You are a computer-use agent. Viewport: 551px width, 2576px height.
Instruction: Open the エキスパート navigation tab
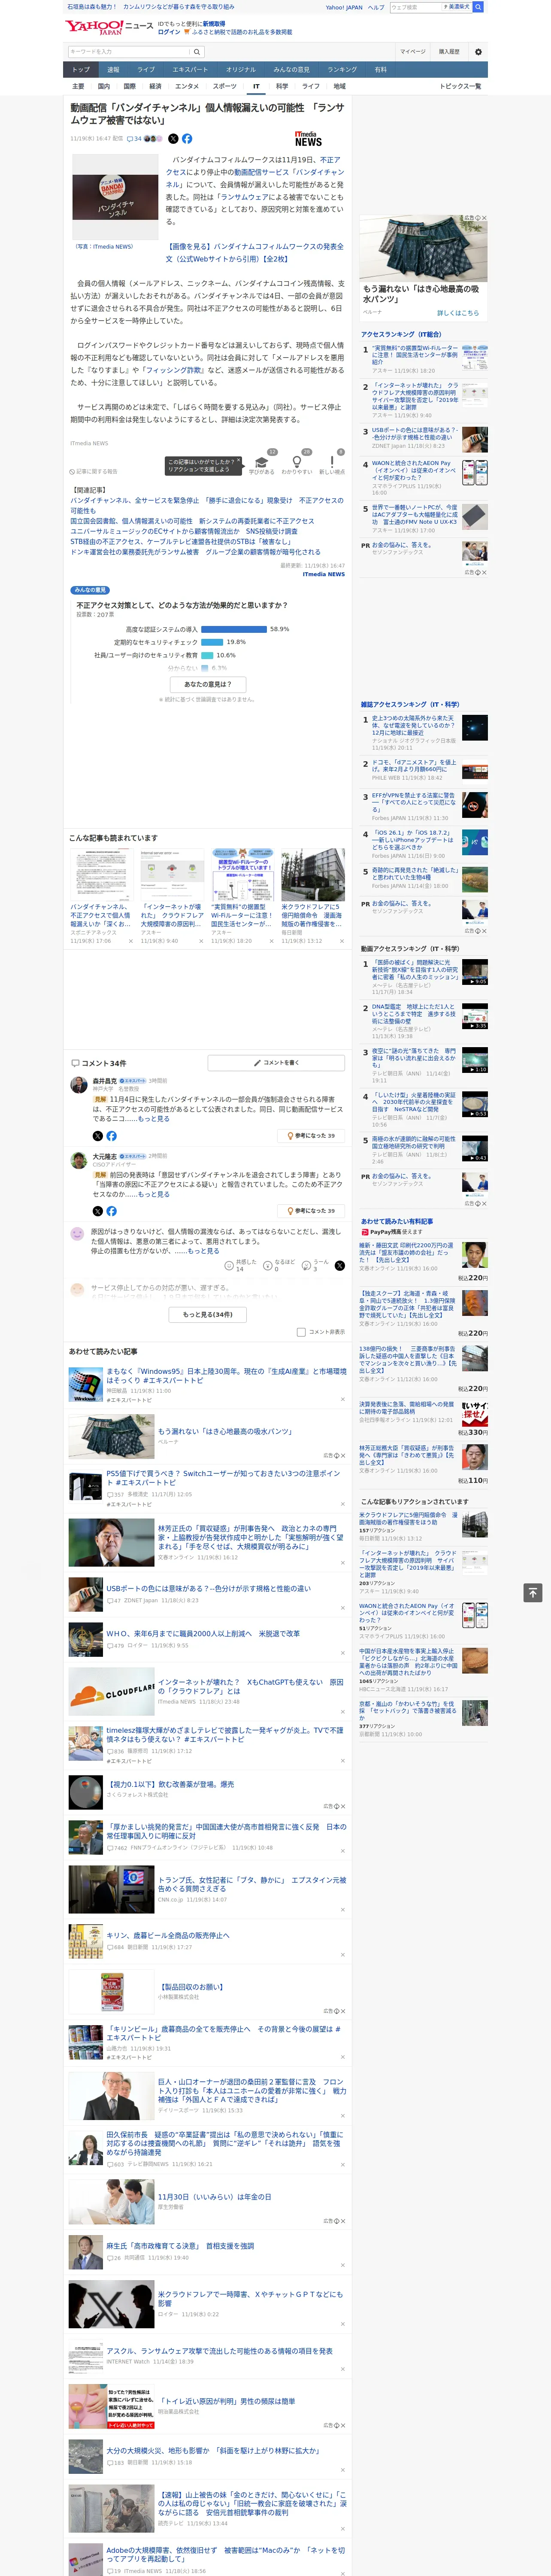click(190, 70)
